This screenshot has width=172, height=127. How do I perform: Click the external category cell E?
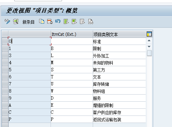[x=72, y=105]
